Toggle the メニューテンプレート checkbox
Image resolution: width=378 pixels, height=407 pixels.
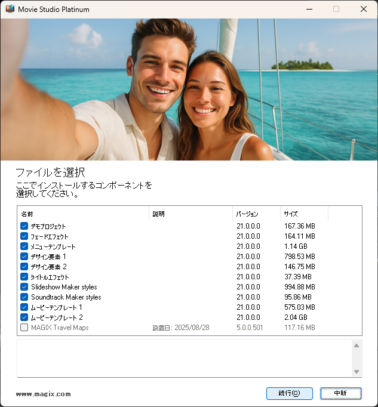pos(24,246)
